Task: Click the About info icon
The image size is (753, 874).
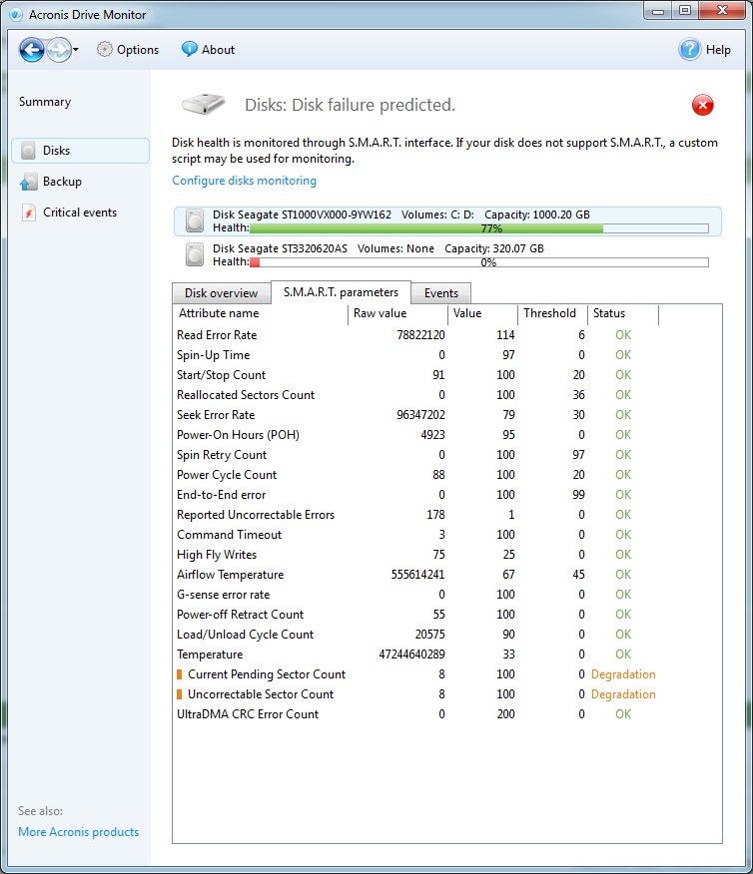Action: [x=189, y=49]
